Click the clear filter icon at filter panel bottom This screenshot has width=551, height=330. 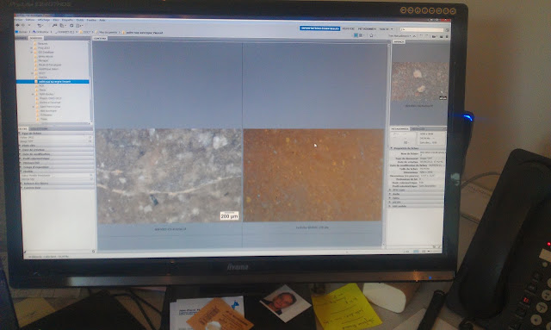pos(93,251)
